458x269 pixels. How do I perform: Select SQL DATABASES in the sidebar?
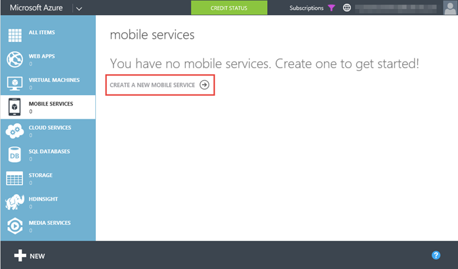click(x=48, y=154)
